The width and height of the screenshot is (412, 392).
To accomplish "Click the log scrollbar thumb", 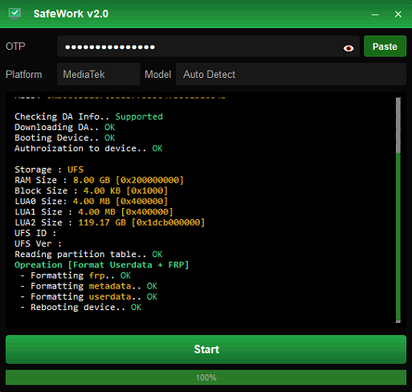I will tap(398, 237).
